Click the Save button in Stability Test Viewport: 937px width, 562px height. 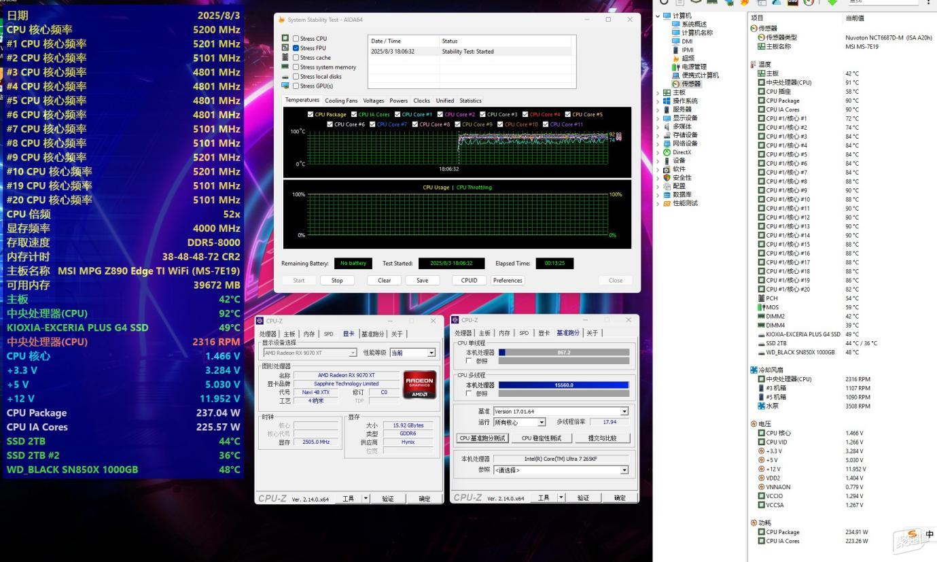click(422, 281)
